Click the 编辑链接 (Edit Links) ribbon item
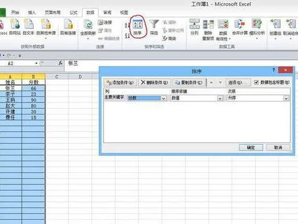Viewport: 298px width, 224px height. [x=109, y=39]
